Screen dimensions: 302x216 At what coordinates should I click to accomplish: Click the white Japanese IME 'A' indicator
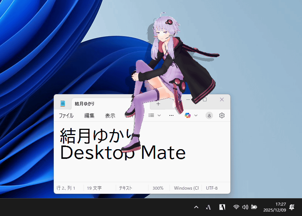point(222,207)
